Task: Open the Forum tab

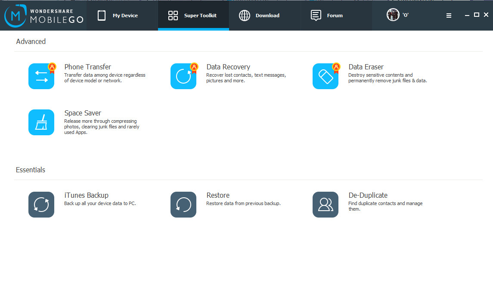Action: [x=327, y=16]
